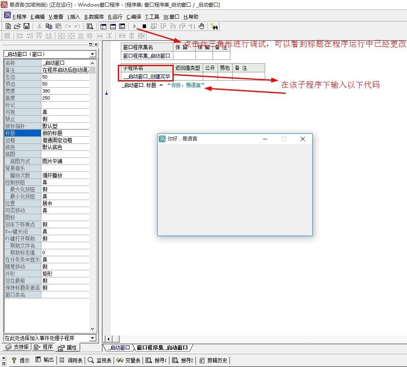
Task: Click the run to cursor icon
Action: 192,26
